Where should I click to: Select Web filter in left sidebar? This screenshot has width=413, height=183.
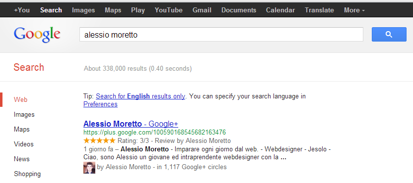20,100
